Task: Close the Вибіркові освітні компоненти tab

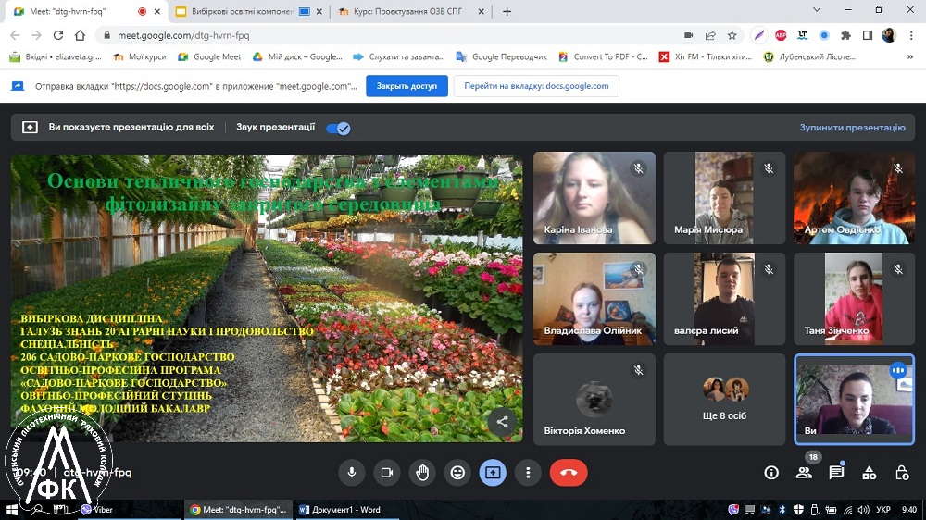Action: [319, 11]
